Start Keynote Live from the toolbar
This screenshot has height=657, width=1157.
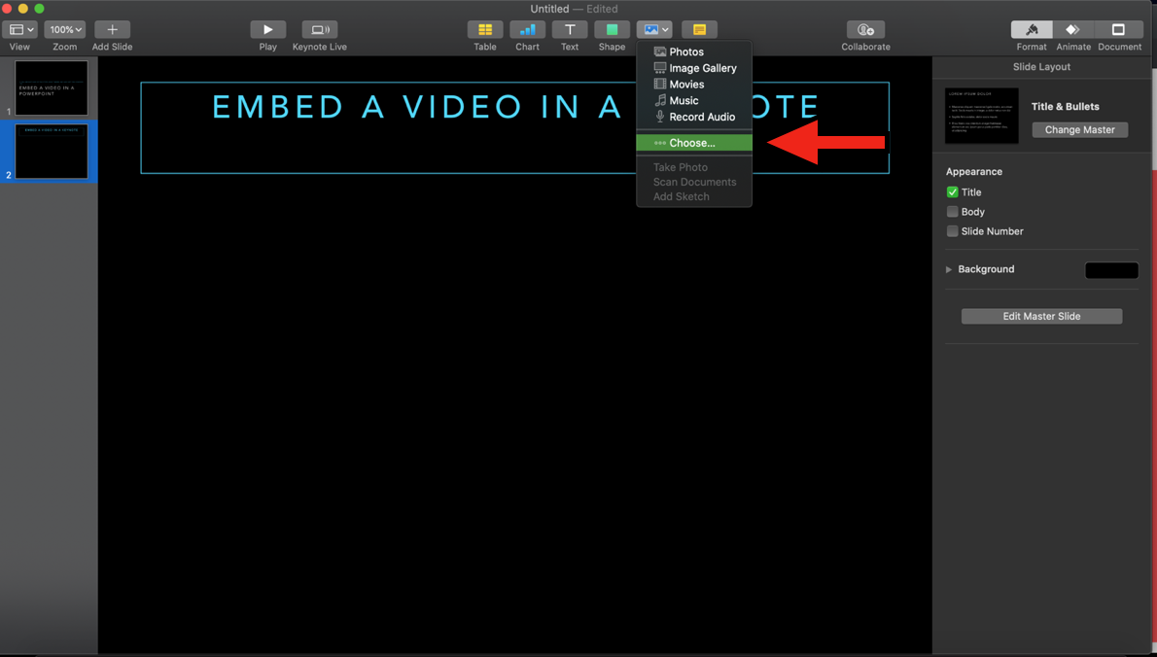point(319,30)
